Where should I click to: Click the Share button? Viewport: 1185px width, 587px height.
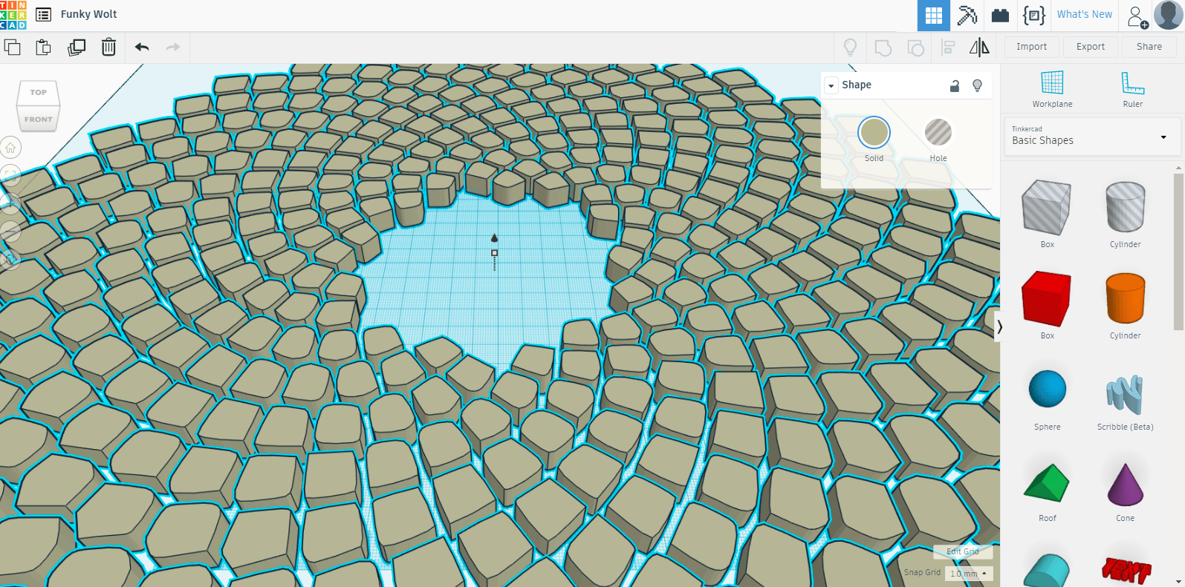click(1149, 47)
